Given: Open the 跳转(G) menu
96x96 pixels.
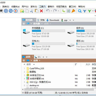Looking at the screenshot, I should click(x=6, y=7).
